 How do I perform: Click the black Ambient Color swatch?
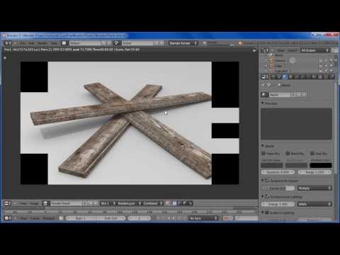pyautogui.click(x=321, y=165)
